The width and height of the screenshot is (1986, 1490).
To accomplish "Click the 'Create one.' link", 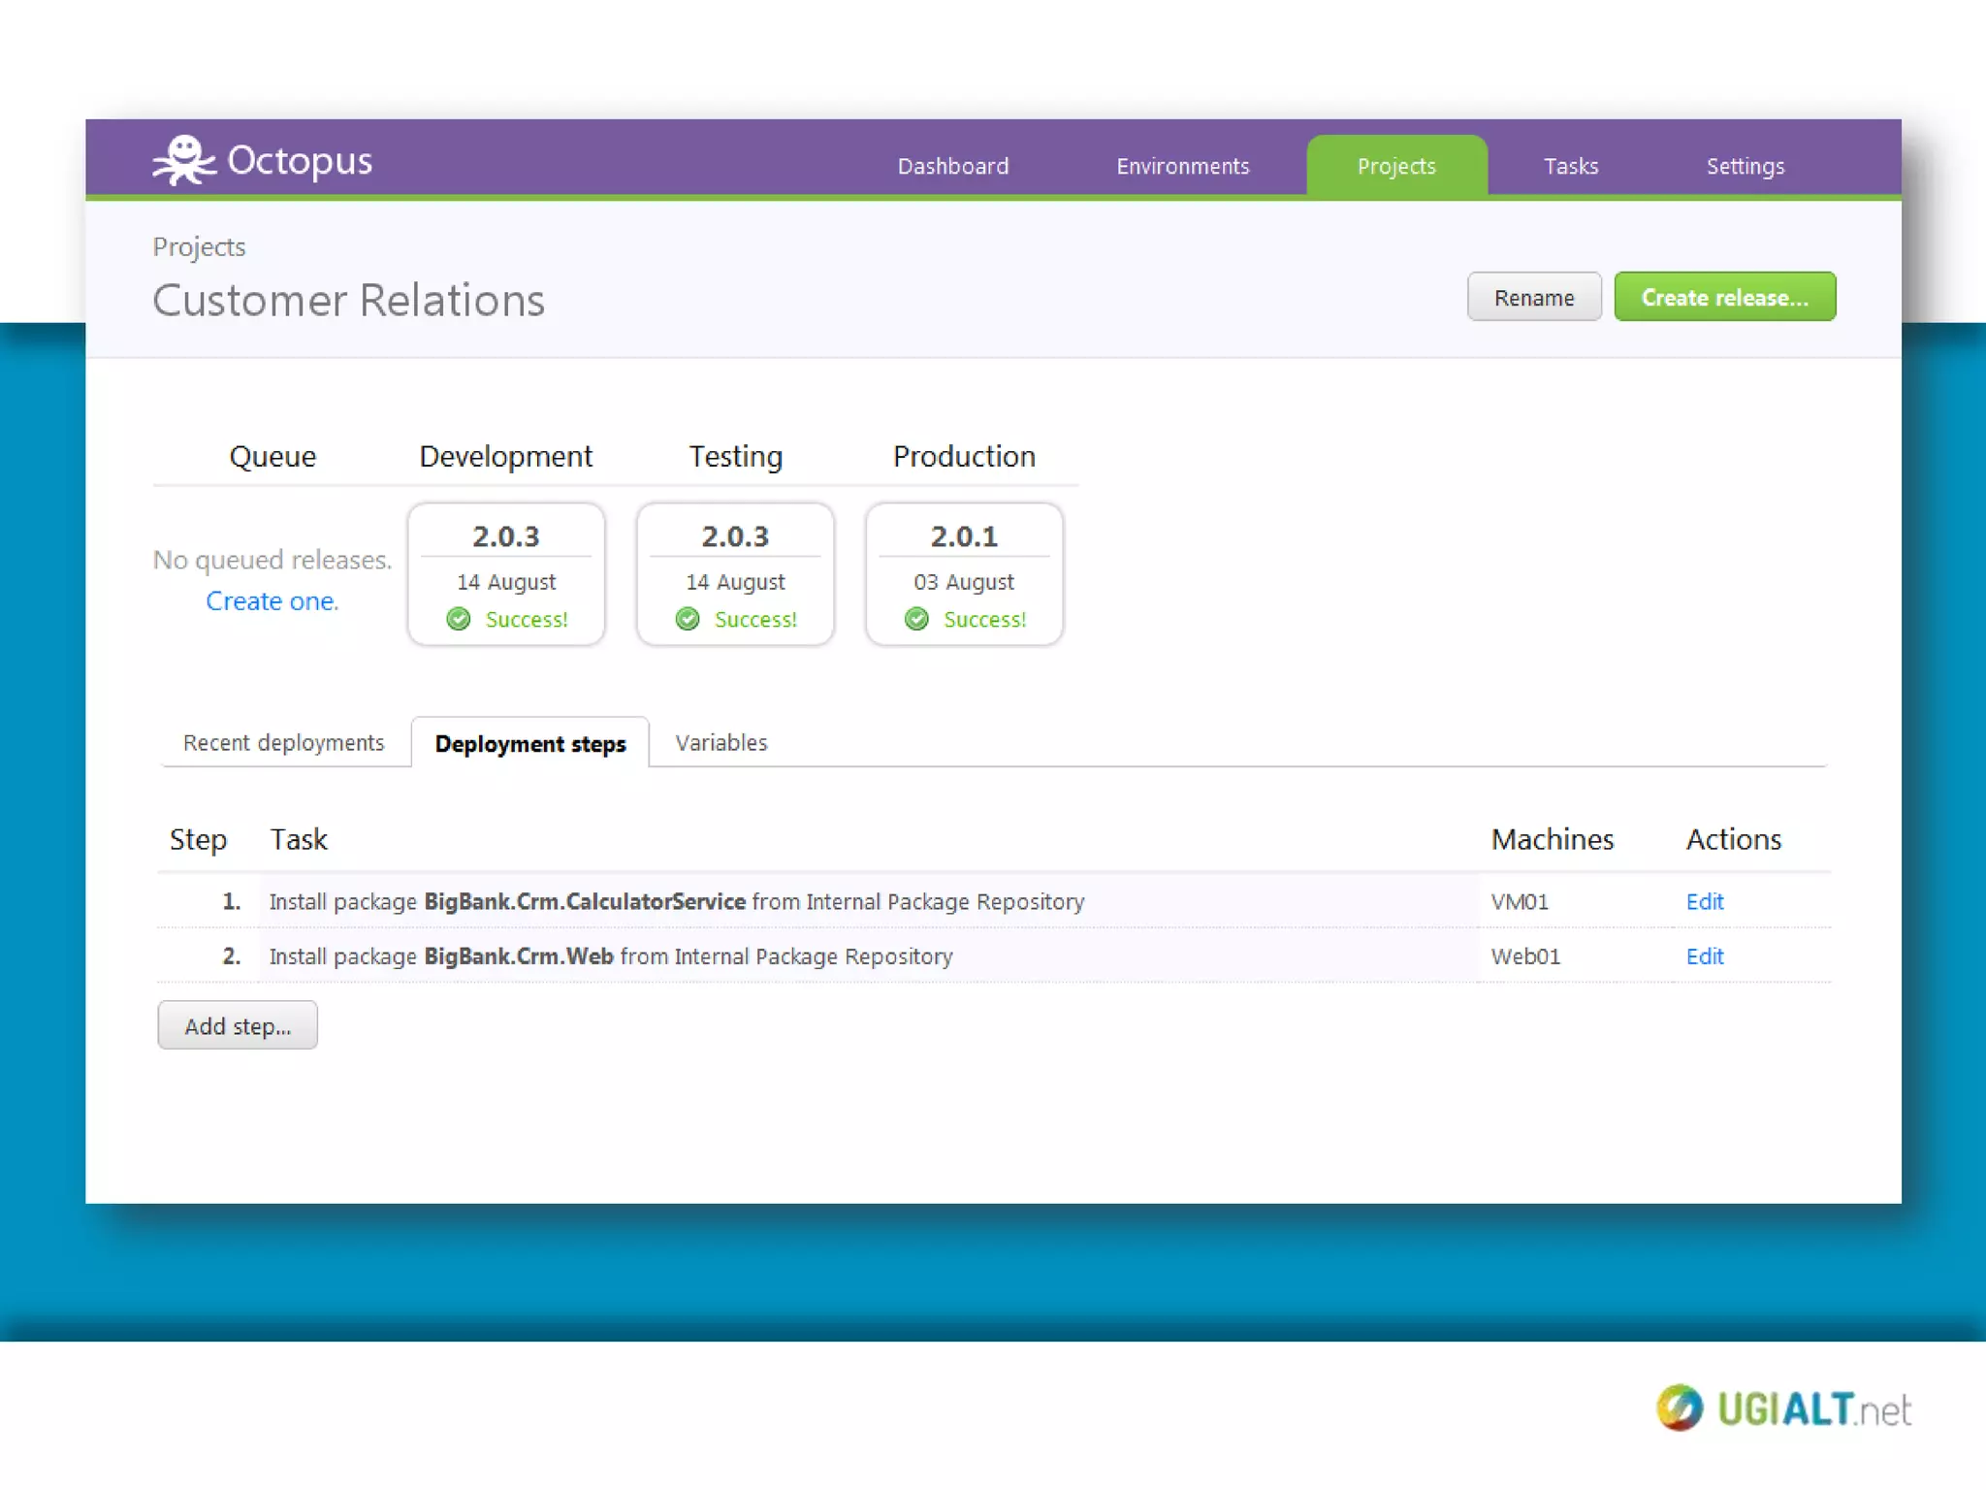I will [272, 601].
